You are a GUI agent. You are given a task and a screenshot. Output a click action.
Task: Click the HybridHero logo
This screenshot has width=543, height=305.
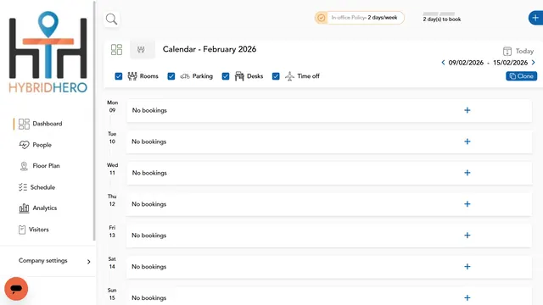tap(48, 52)
